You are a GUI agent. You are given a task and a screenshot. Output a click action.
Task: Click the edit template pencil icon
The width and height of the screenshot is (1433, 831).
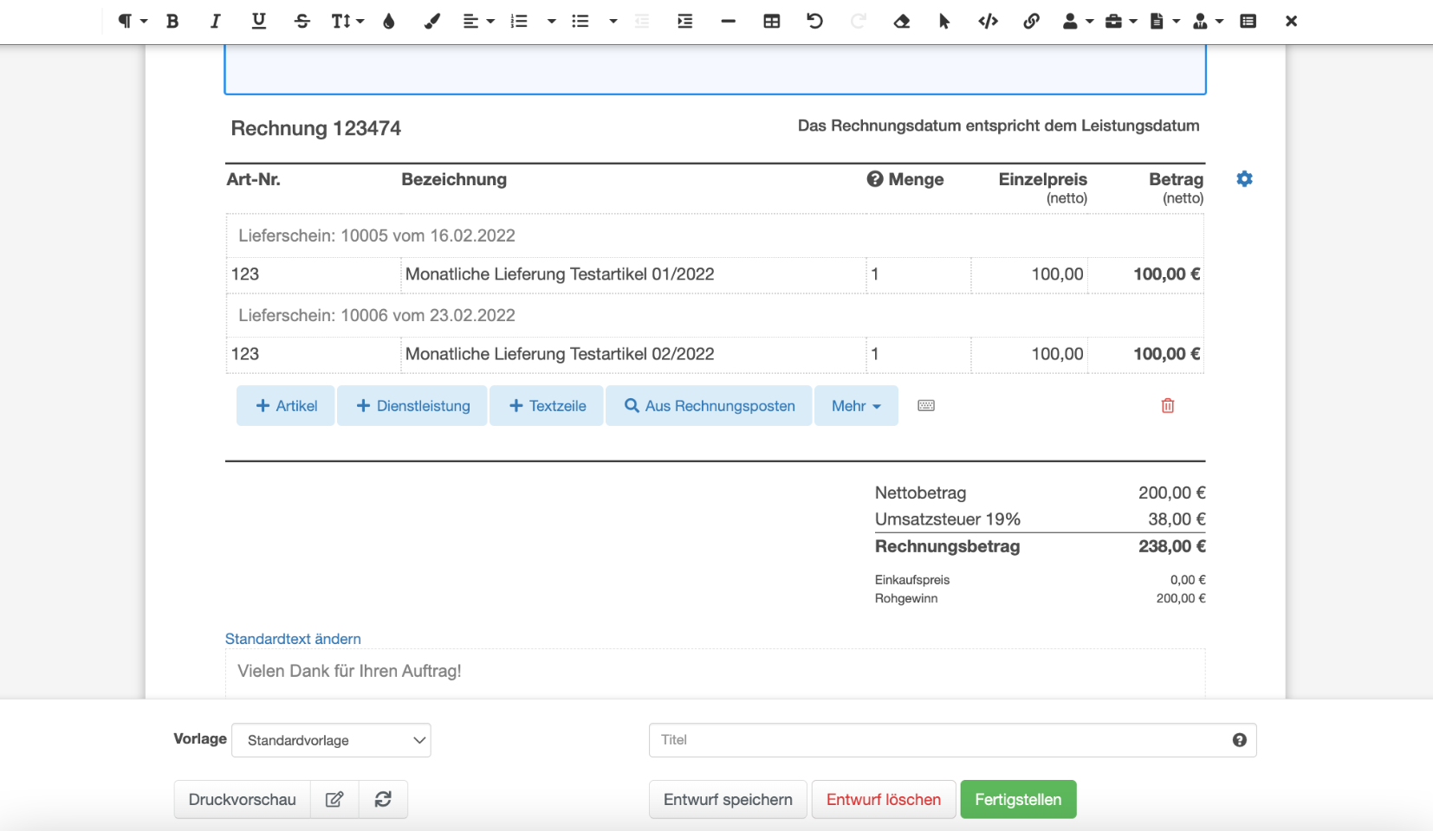334,800
